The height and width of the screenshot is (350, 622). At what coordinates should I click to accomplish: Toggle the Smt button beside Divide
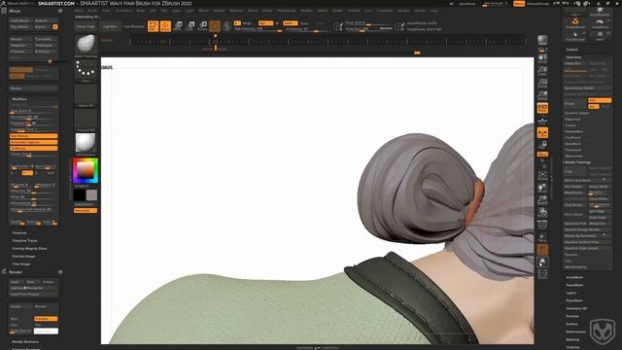tap(600, 100)
